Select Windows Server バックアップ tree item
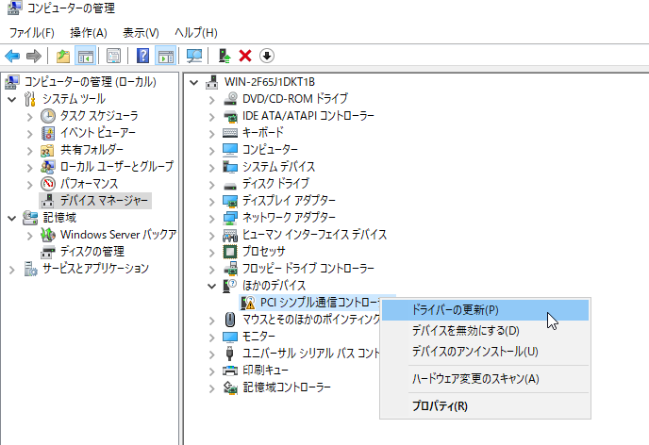The height and width of the screenshot is (445, 649). point(118,235)
